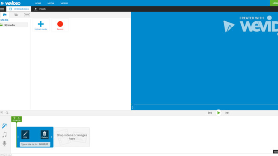Click the clip's left trim handle
The height and width of the screenshot is (156, 278).
(18, 137)
